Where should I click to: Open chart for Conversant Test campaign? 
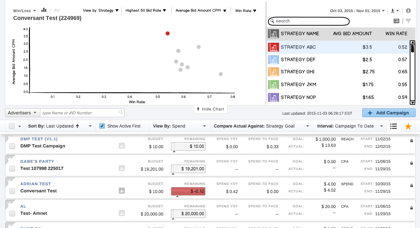click(122, 191)
